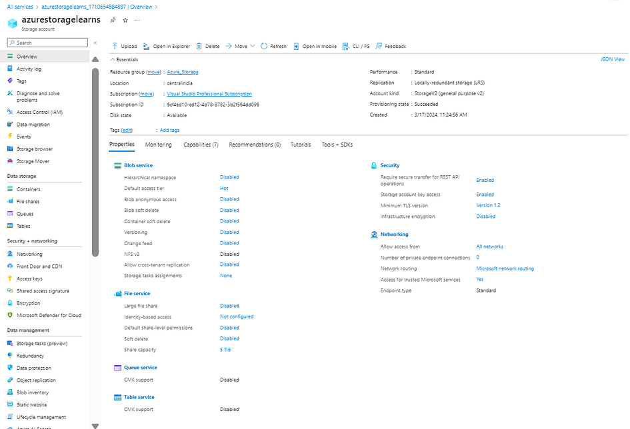Image resolution: width=630 pixels, height=429 pixels.
Task: Open the Move dropdown arrow
Action: tap(252, 46)
